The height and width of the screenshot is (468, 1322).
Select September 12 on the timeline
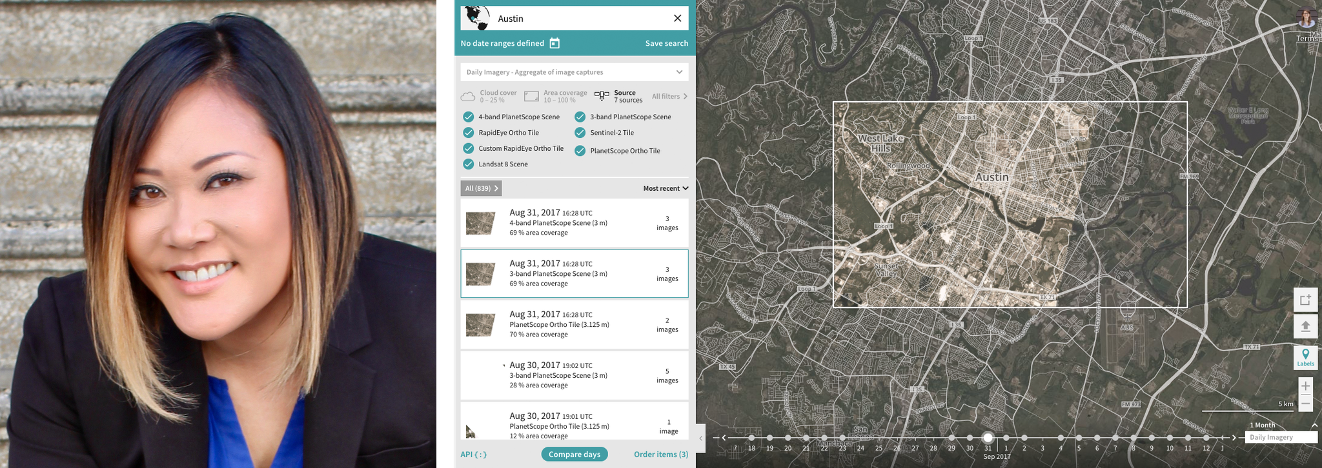coord(1206,438)
